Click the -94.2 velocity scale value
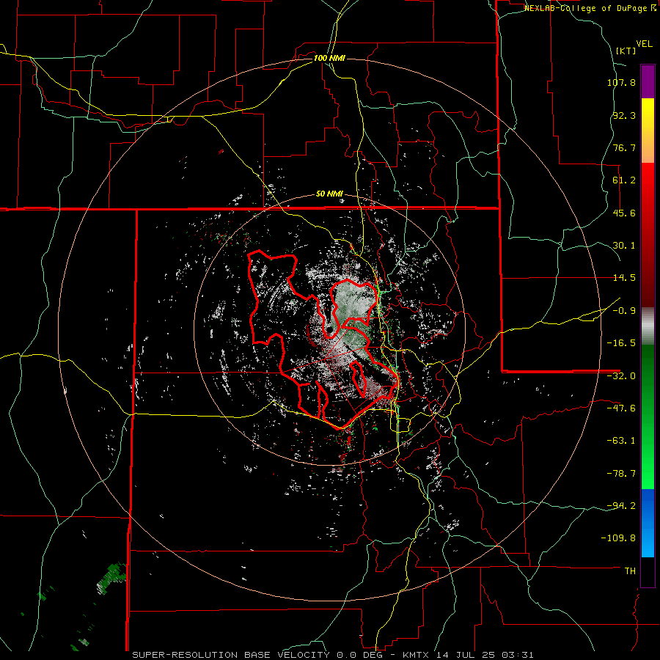 pyautogui.click(x=621, y=505)
